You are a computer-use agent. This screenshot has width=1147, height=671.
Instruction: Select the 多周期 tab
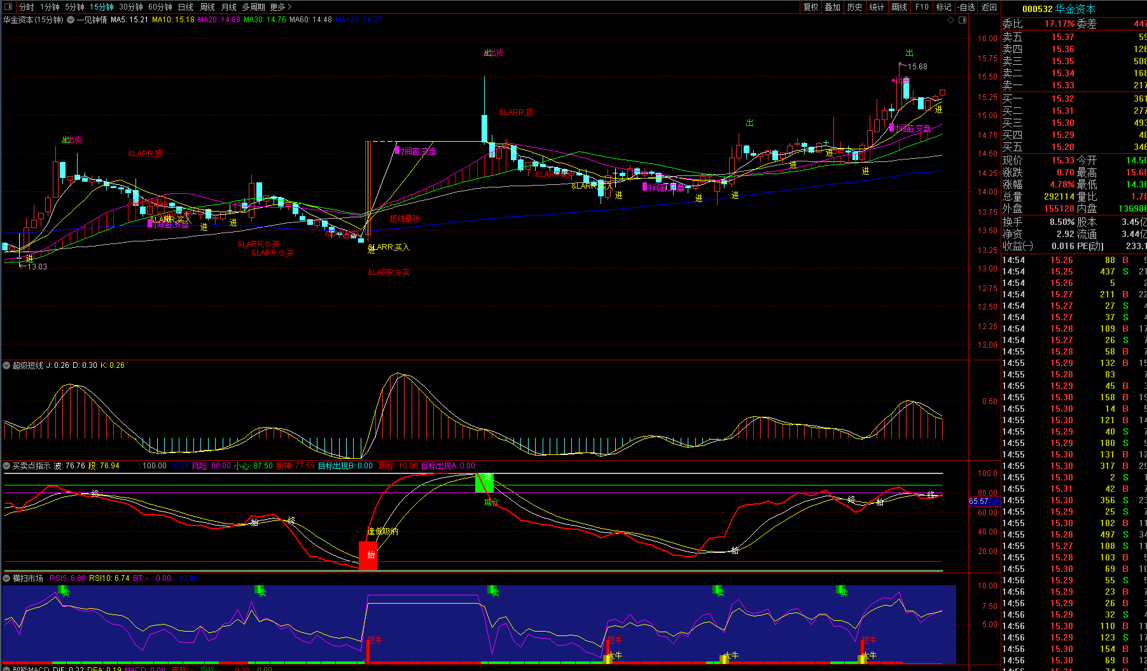253,7
